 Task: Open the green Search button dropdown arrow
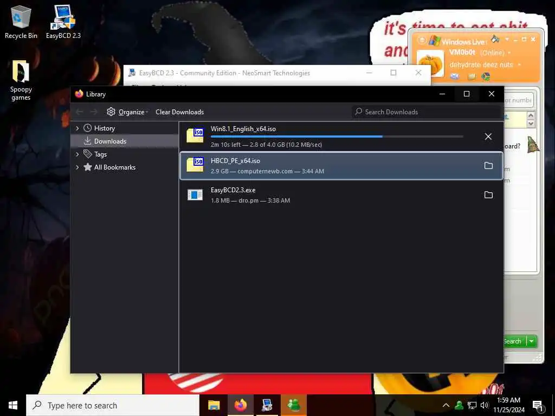(532, 341)
